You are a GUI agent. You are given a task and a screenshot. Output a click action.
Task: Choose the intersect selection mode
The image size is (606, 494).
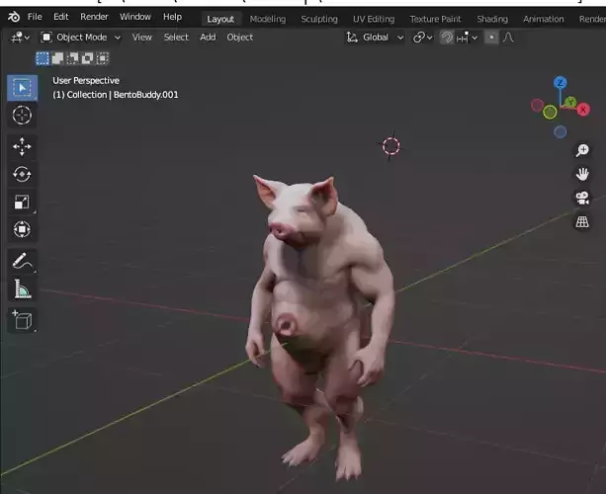tap(103, 58)
